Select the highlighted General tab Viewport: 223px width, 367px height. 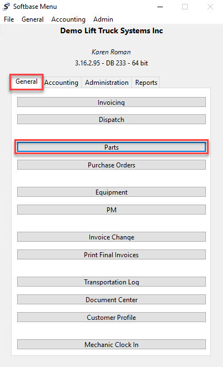(x=26, y=81)
